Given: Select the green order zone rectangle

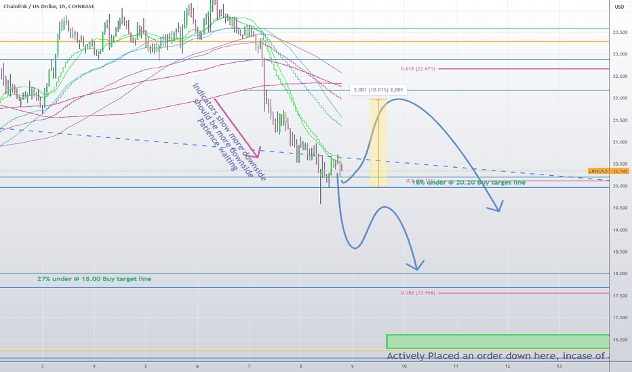Looking at the screenshot, I should click(x=498, y=342).
